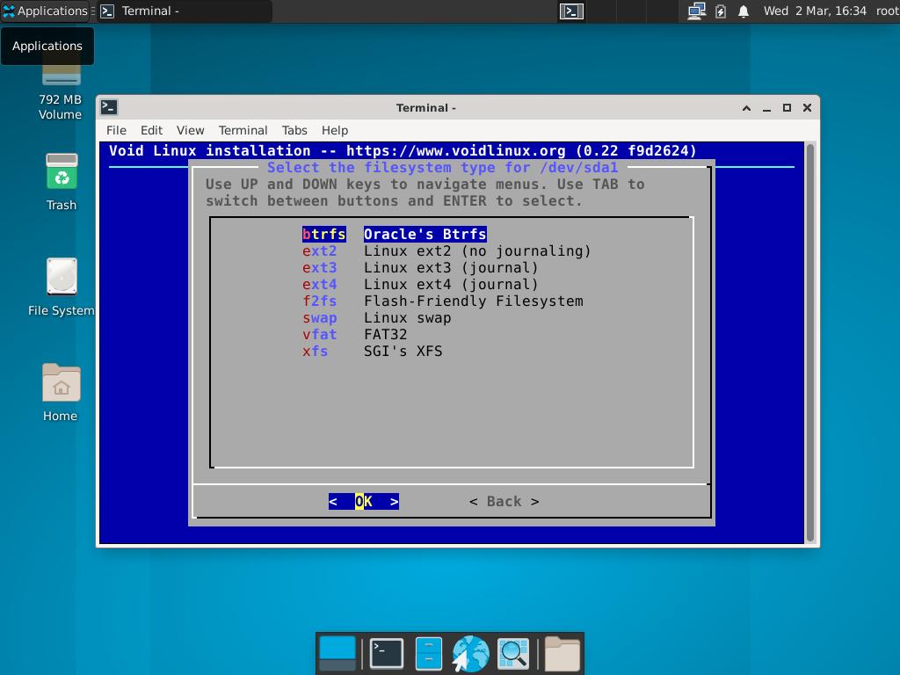Click the FAT32 description text
This screenshot has height=675, width=900.
386,334
